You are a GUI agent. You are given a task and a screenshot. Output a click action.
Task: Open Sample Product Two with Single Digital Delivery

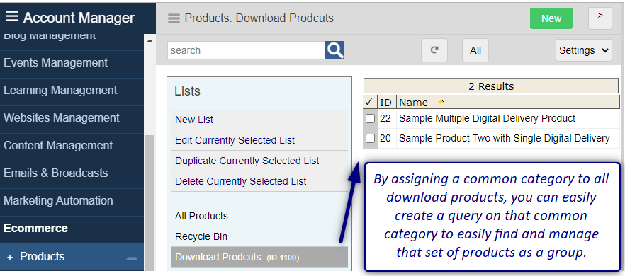coord(505,138)
